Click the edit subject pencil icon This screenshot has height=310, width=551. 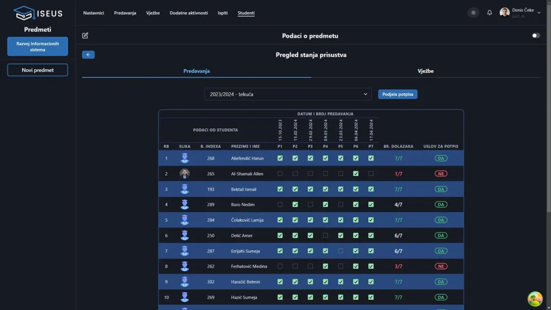[85, 36]
